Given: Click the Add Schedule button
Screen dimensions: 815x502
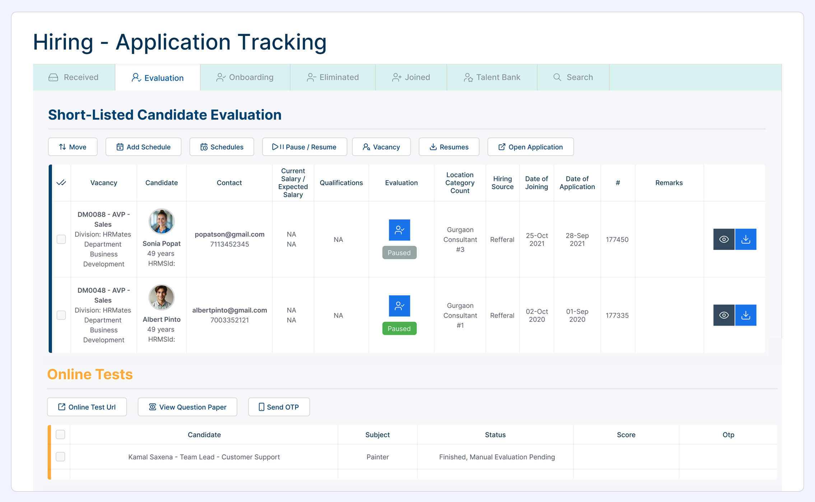Looking at the screenshot, I should (x=143, y=147).
